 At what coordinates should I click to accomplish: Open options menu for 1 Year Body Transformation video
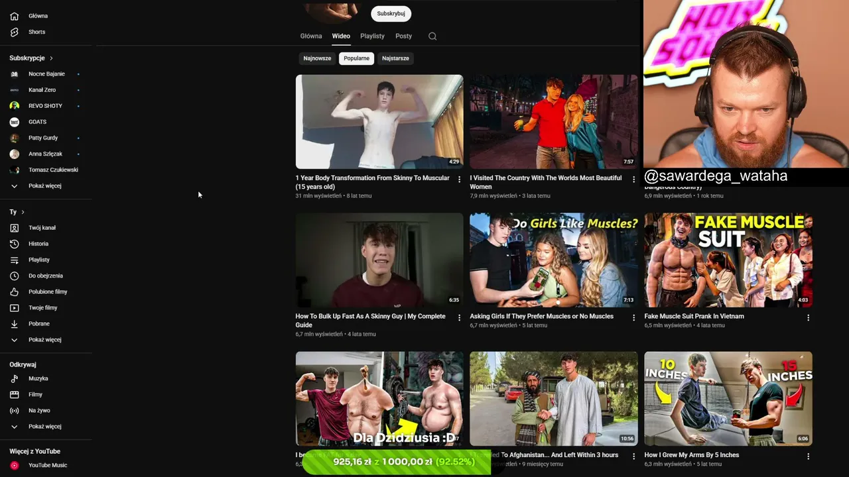click(459, 180)
